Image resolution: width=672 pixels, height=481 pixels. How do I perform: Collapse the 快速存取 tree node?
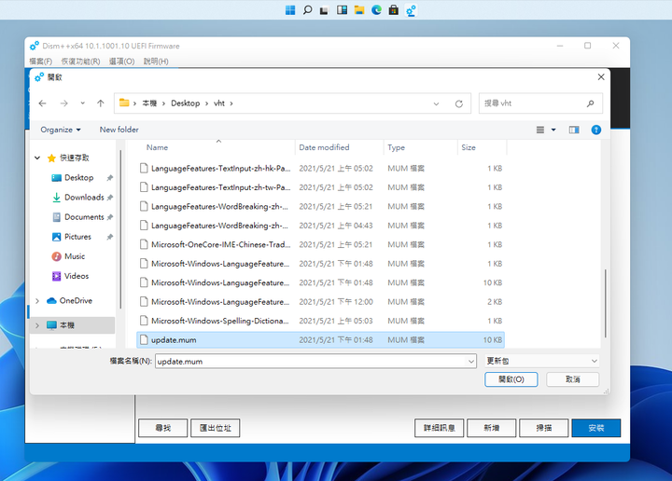[x=37, y=158]
